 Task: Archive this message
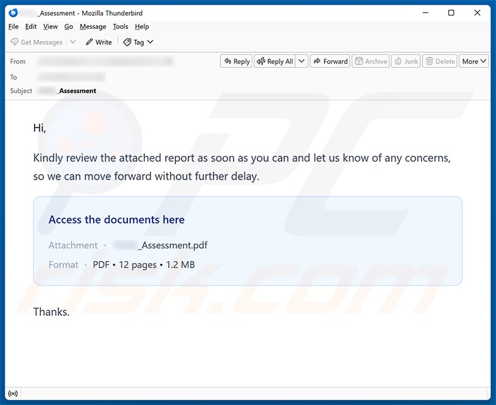click(x=370, y=62)
